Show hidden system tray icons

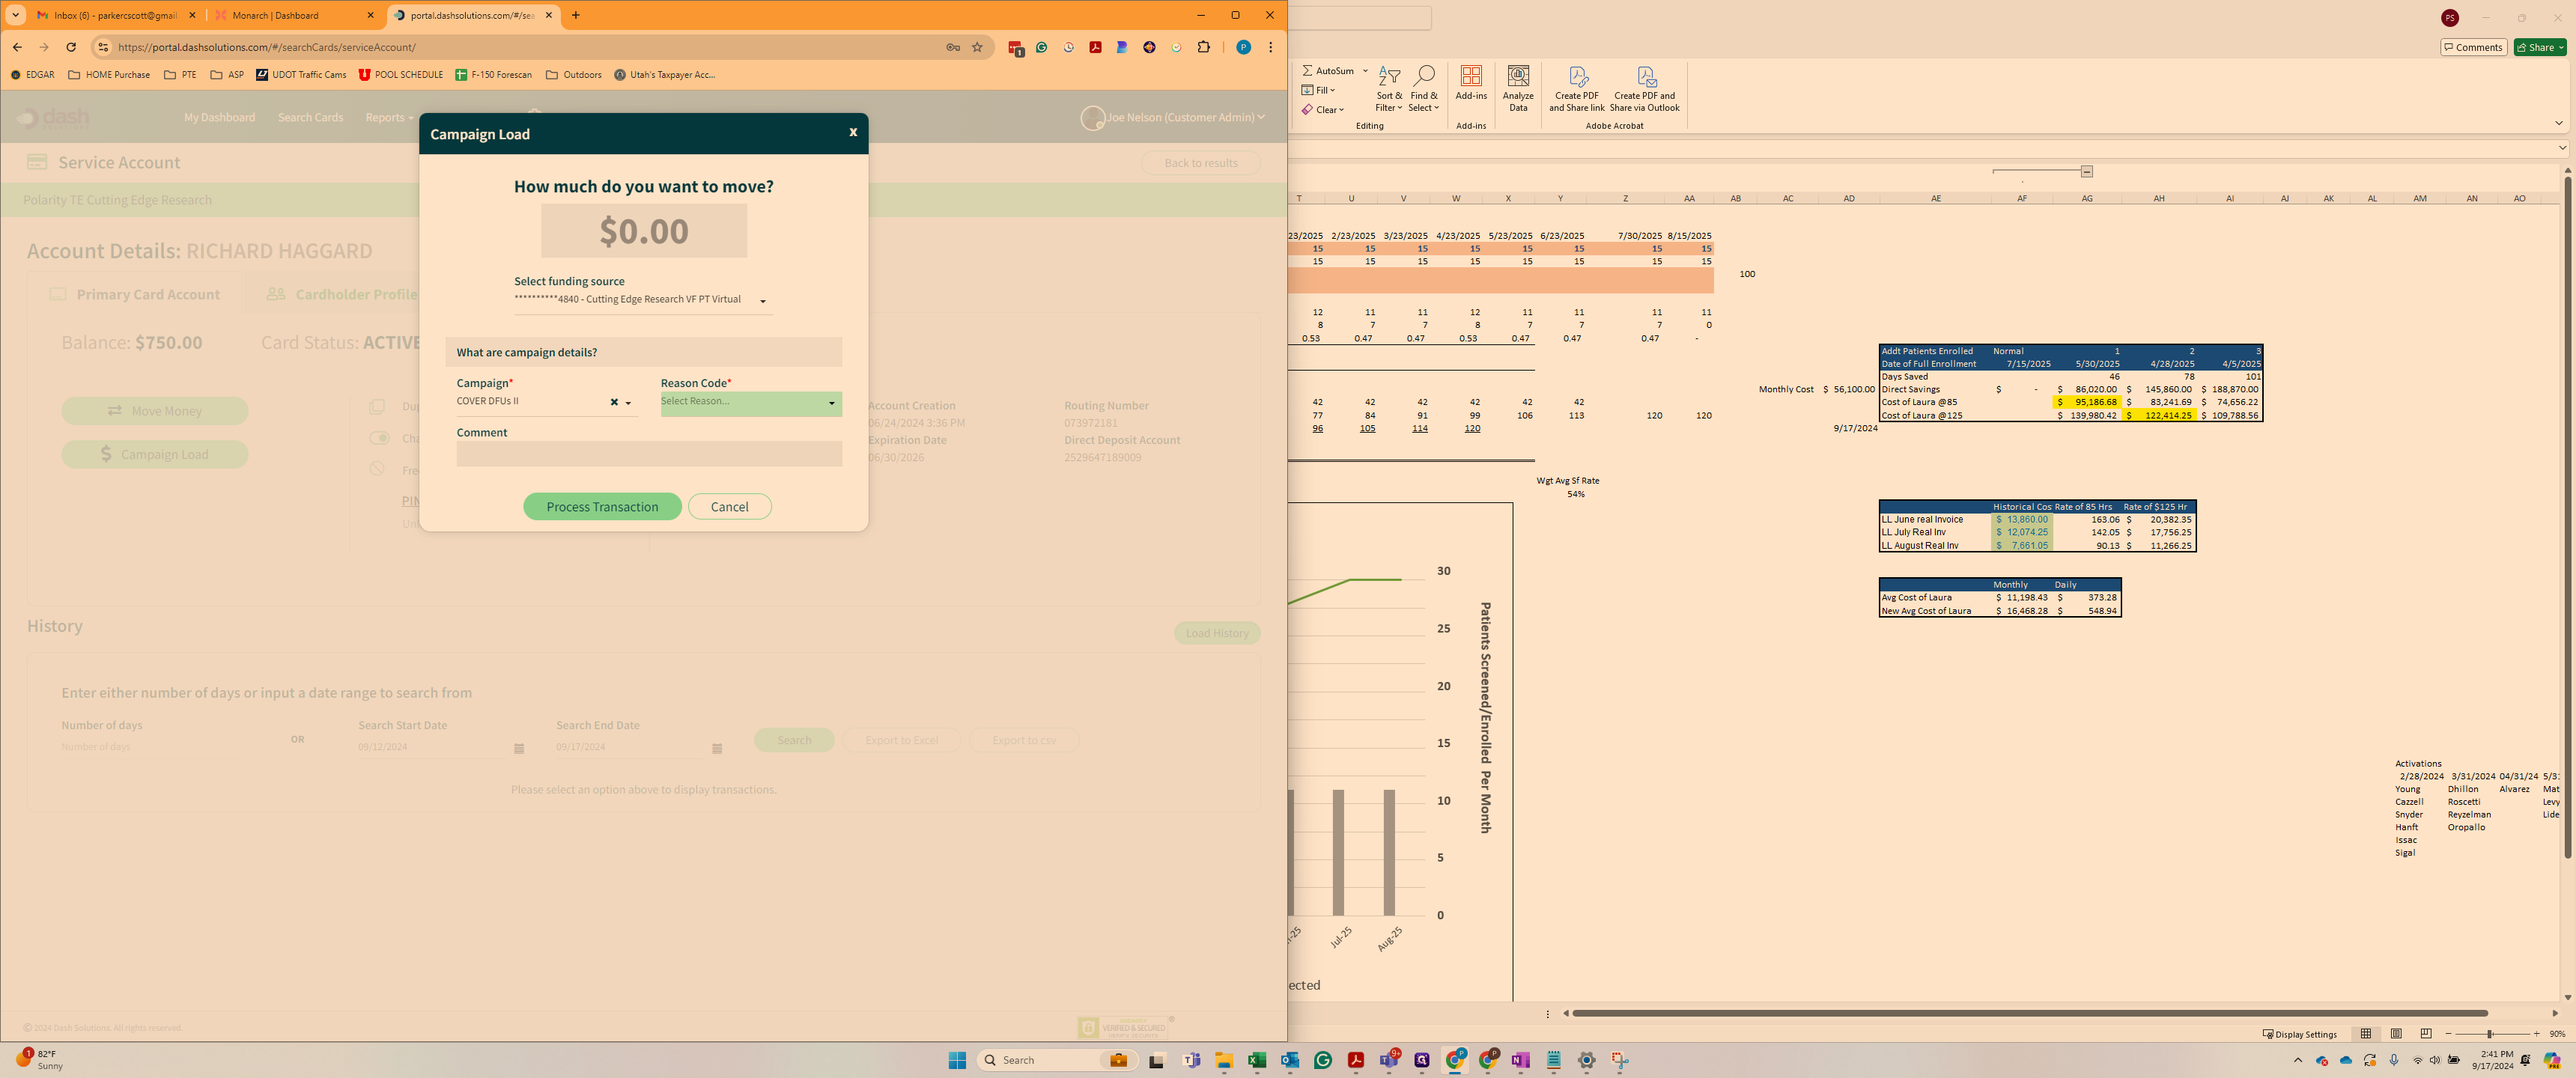tap(2298, 1060)
